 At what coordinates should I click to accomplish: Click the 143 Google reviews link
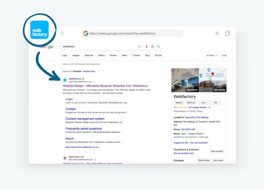click(x=197, y=107)
